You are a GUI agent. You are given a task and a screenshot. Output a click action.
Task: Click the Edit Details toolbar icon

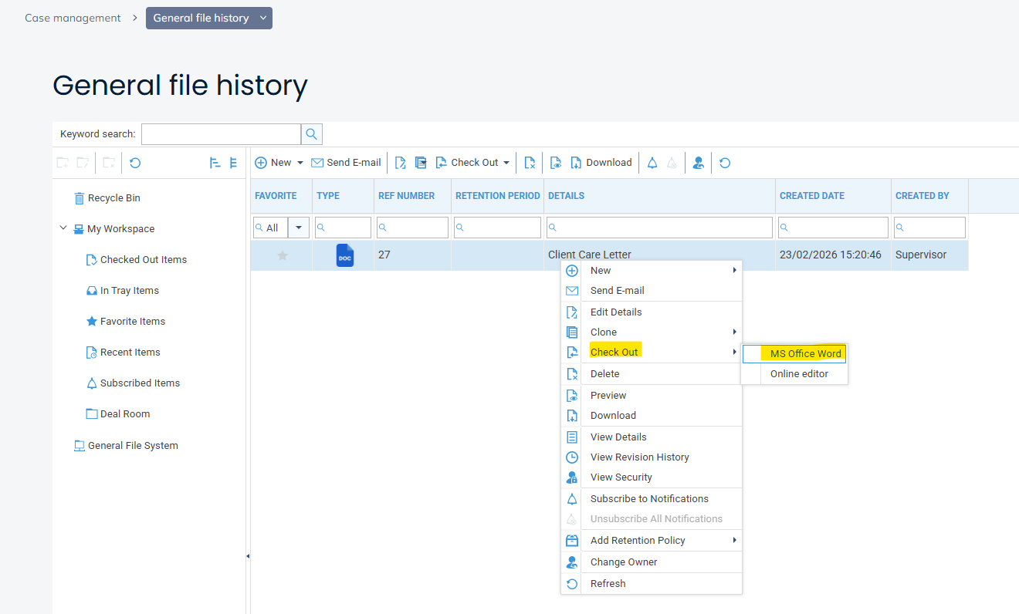pyautogui.click(x=401, y=163)
